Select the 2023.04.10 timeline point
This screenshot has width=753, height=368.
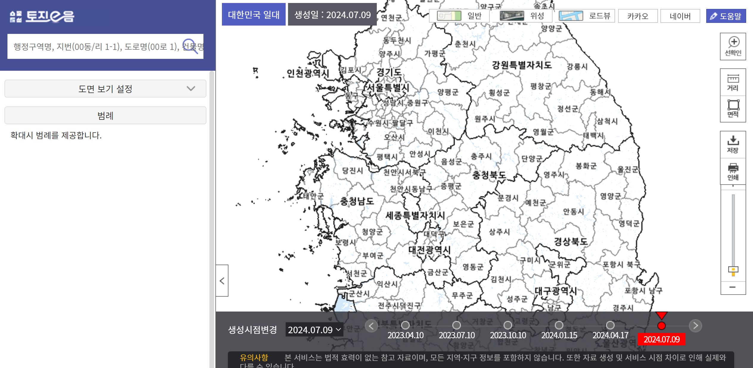pos(405,325)
